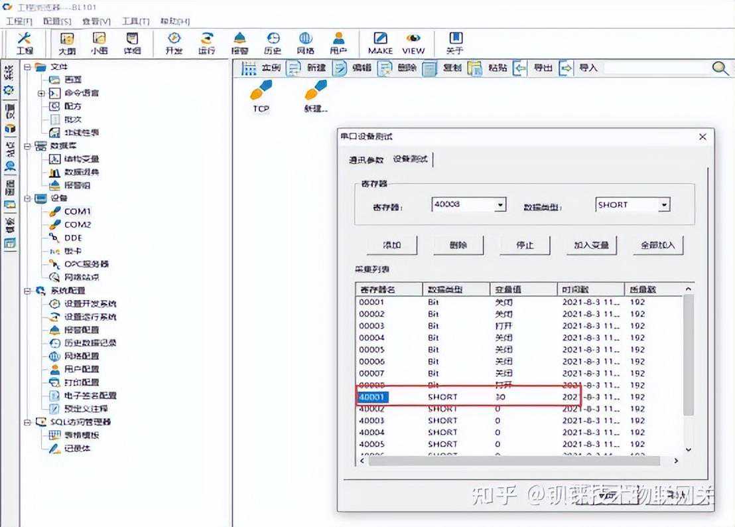
Task: Open the 网络 (Network) globe toolbar icon
Action: 305,42
